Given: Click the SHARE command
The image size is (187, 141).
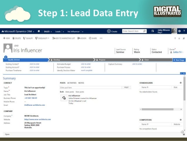Looking at the screenshot, I should tap(93, 38).
